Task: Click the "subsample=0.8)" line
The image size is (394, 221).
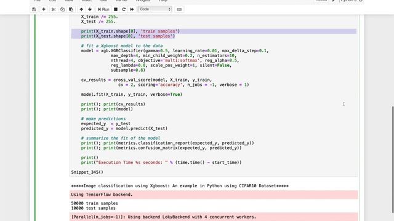Action: [128, 70]
